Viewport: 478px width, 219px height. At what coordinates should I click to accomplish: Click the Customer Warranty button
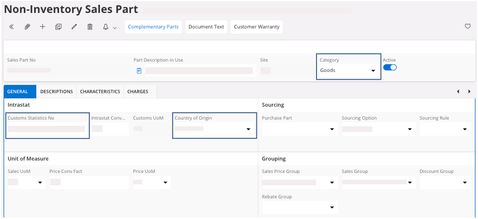pos(257,27)
